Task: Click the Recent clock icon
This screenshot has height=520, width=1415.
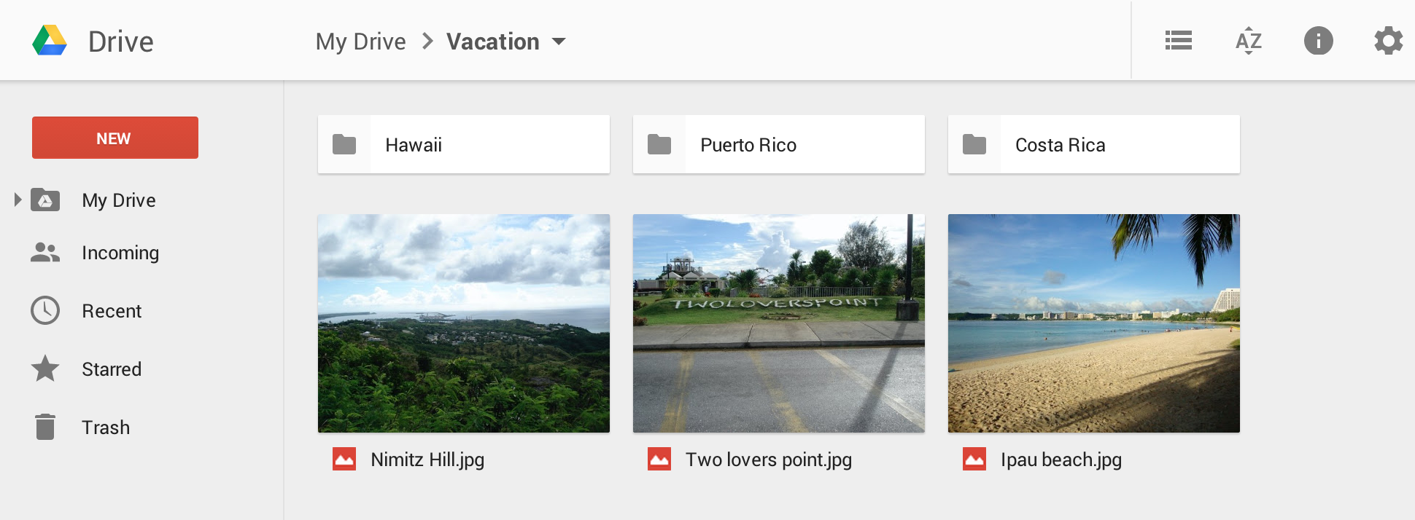Action: click(45, 311)
